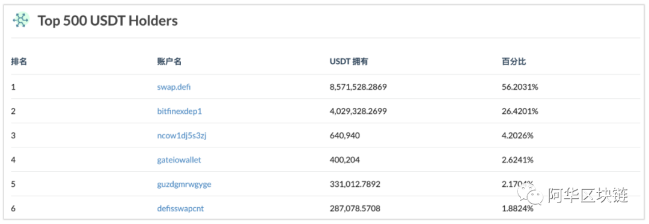The height and width of the screenshot is (224, 649).
Task: Select the 26.4201% percentage cell
Action: (519, 111)
